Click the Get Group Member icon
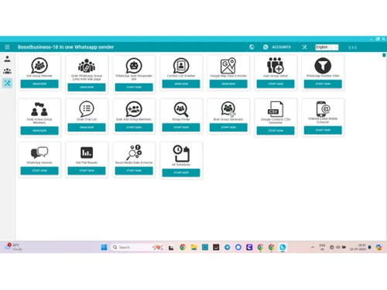387x290 pixels. pyautogui.click(x=39, y=66)
